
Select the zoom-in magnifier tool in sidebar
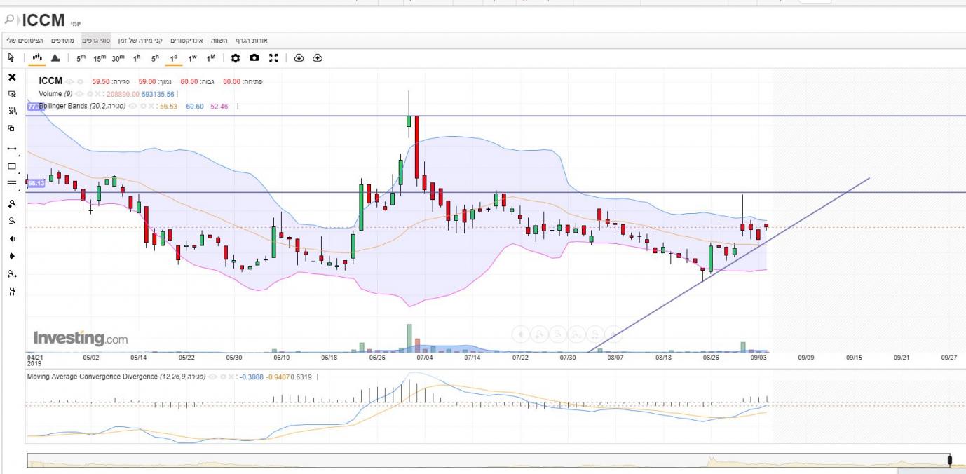[12, 204]
